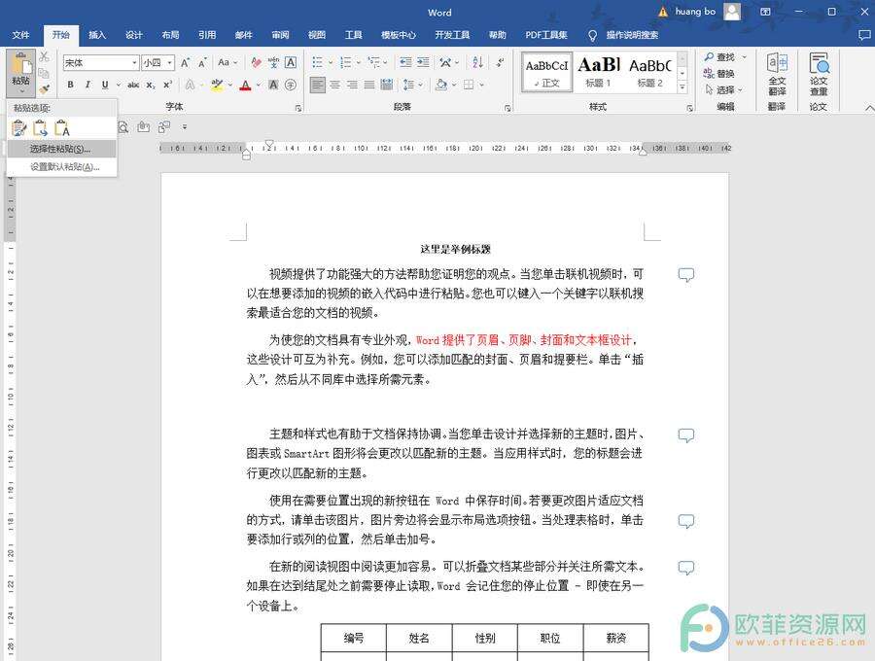This screenshot has width=875, height=661.
Task: Click the print preview magnifier icon
Action: [x=123, y=127]
